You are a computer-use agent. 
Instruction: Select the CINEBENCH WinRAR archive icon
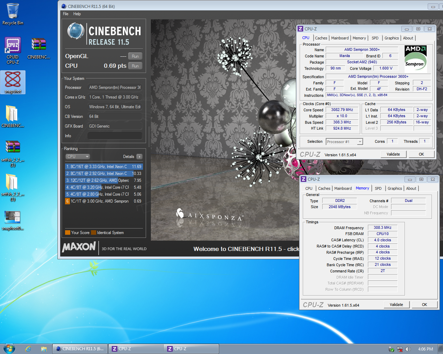[38, 48]
